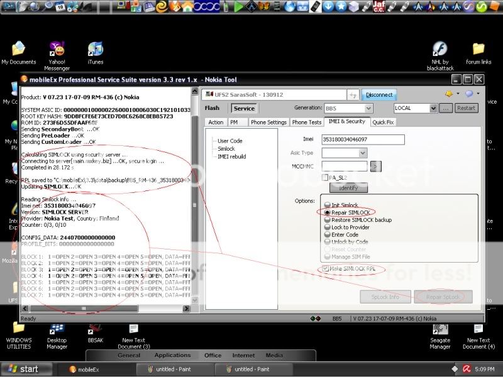The height and width of the screenshot is (377, 503).
Task: Click the red antivirus icon in system tray
Action: (x=467, y=369)
